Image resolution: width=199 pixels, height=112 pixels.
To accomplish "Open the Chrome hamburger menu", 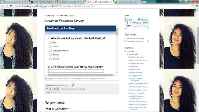I will 197,6.
